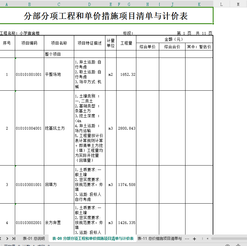Click 序号 cell 3 in 回填方 row
The width and height of the screenshot is (247, 246).
(7, 184)
